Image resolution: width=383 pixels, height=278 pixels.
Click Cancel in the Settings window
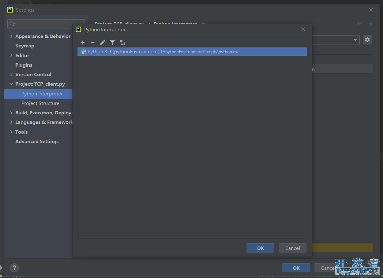[328, 268]
